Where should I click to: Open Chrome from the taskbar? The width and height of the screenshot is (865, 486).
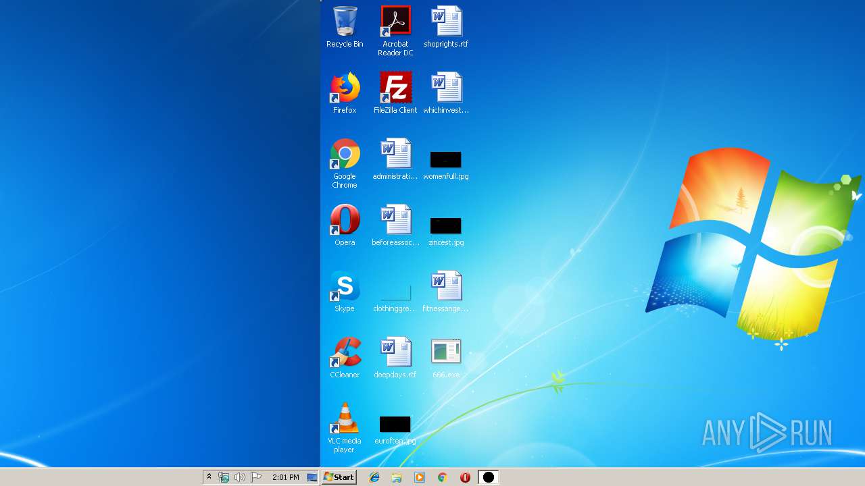click(x=443, y=477)
